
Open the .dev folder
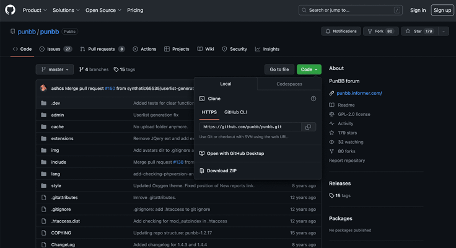[56, 103]
